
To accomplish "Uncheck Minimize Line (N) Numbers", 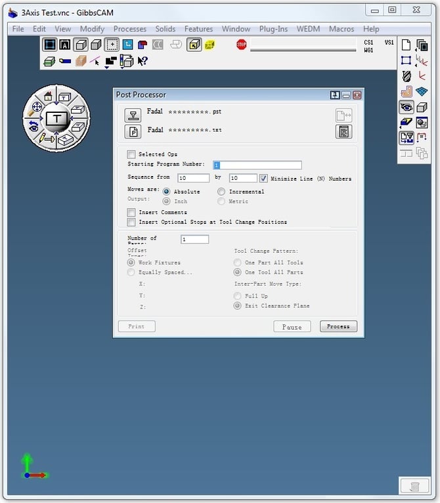I will coord(263,178).
